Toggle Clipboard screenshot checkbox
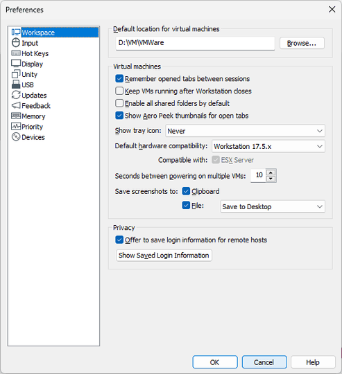 186,191
